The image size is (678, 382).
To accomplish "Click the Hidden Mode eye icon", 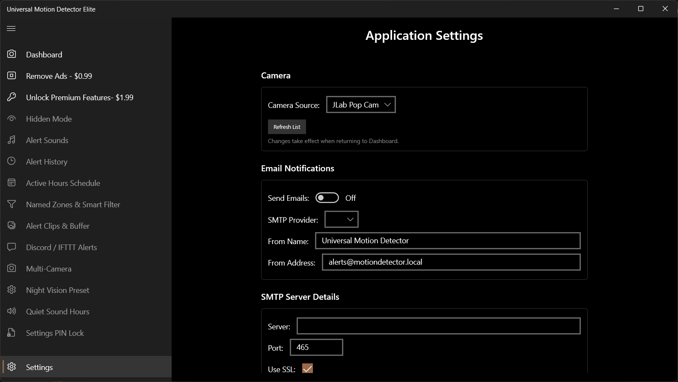I will click(x=12, y=118).
